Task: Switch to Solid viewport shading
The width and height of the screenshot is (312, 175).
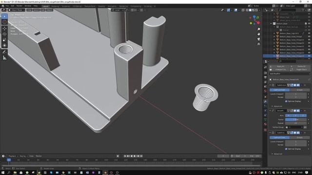Action: click(250, 10)
